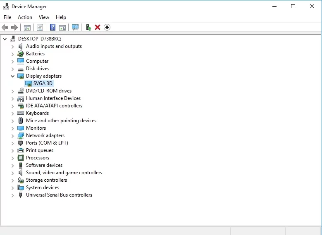This screenshot has height=235, width=322.
Task: Open the View menu
Action: pos(44,17)
